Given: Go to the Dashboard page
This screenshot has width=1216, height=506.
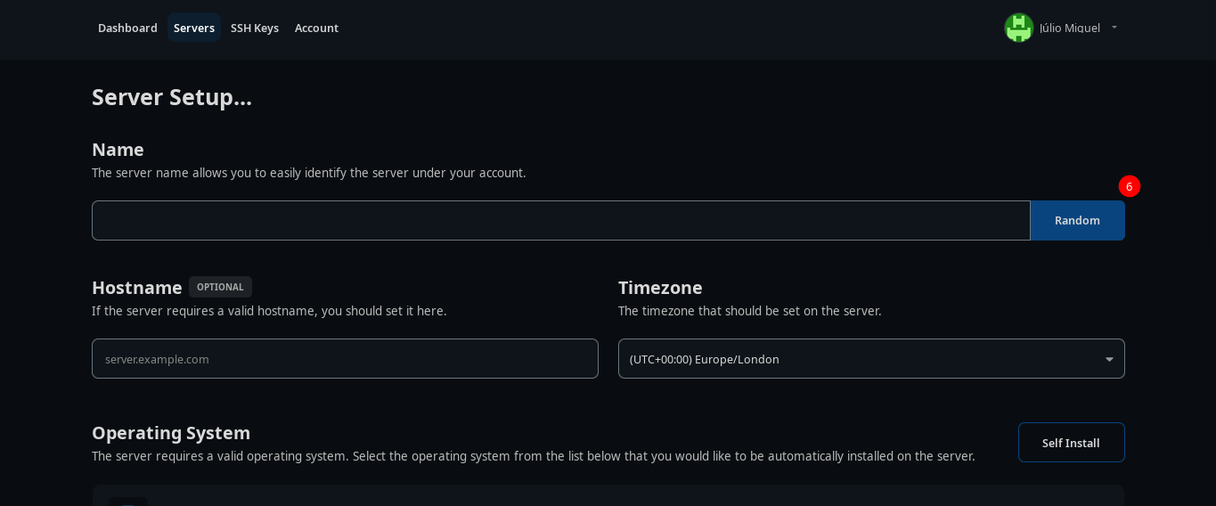Looking at the screenshot, I should pos(127,28).
